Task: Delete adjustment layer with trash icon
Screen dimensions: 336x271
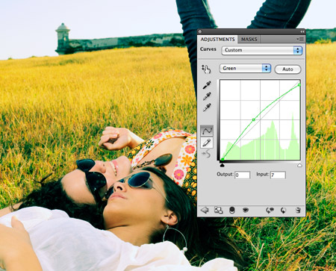Action: coord(298,211)
